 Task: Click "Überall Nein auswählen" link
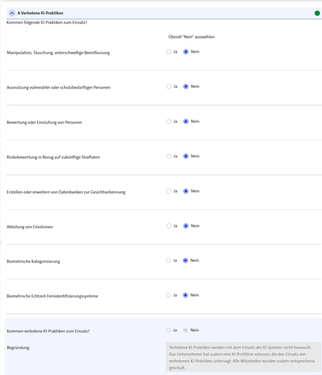point(191,37)
